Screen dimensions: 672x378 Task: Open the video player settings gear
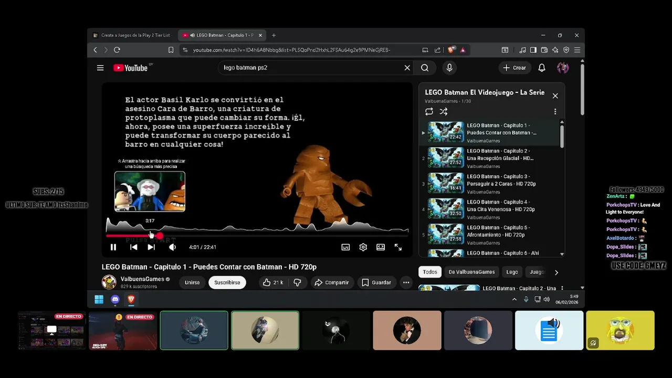[x=363, y=247]
